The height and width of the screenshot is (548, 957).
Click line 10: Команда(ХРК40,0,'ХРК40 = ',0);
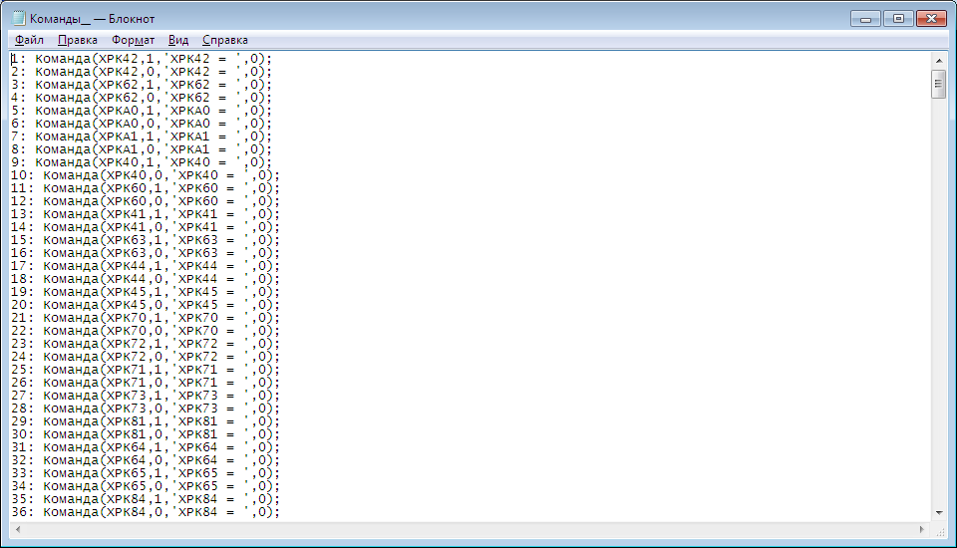146,175
